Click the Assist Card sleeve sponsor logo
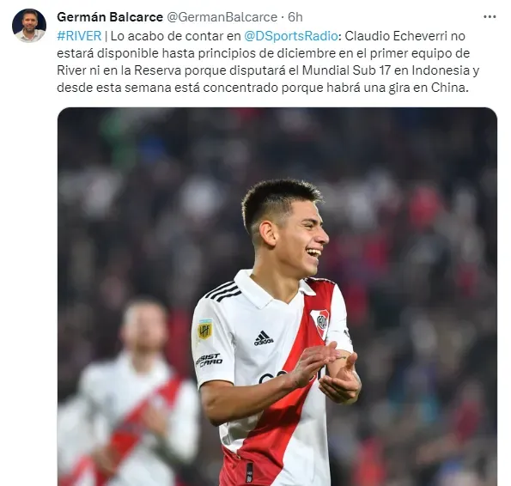This screenshot has width=511, height=486. (x=210, y=359)
